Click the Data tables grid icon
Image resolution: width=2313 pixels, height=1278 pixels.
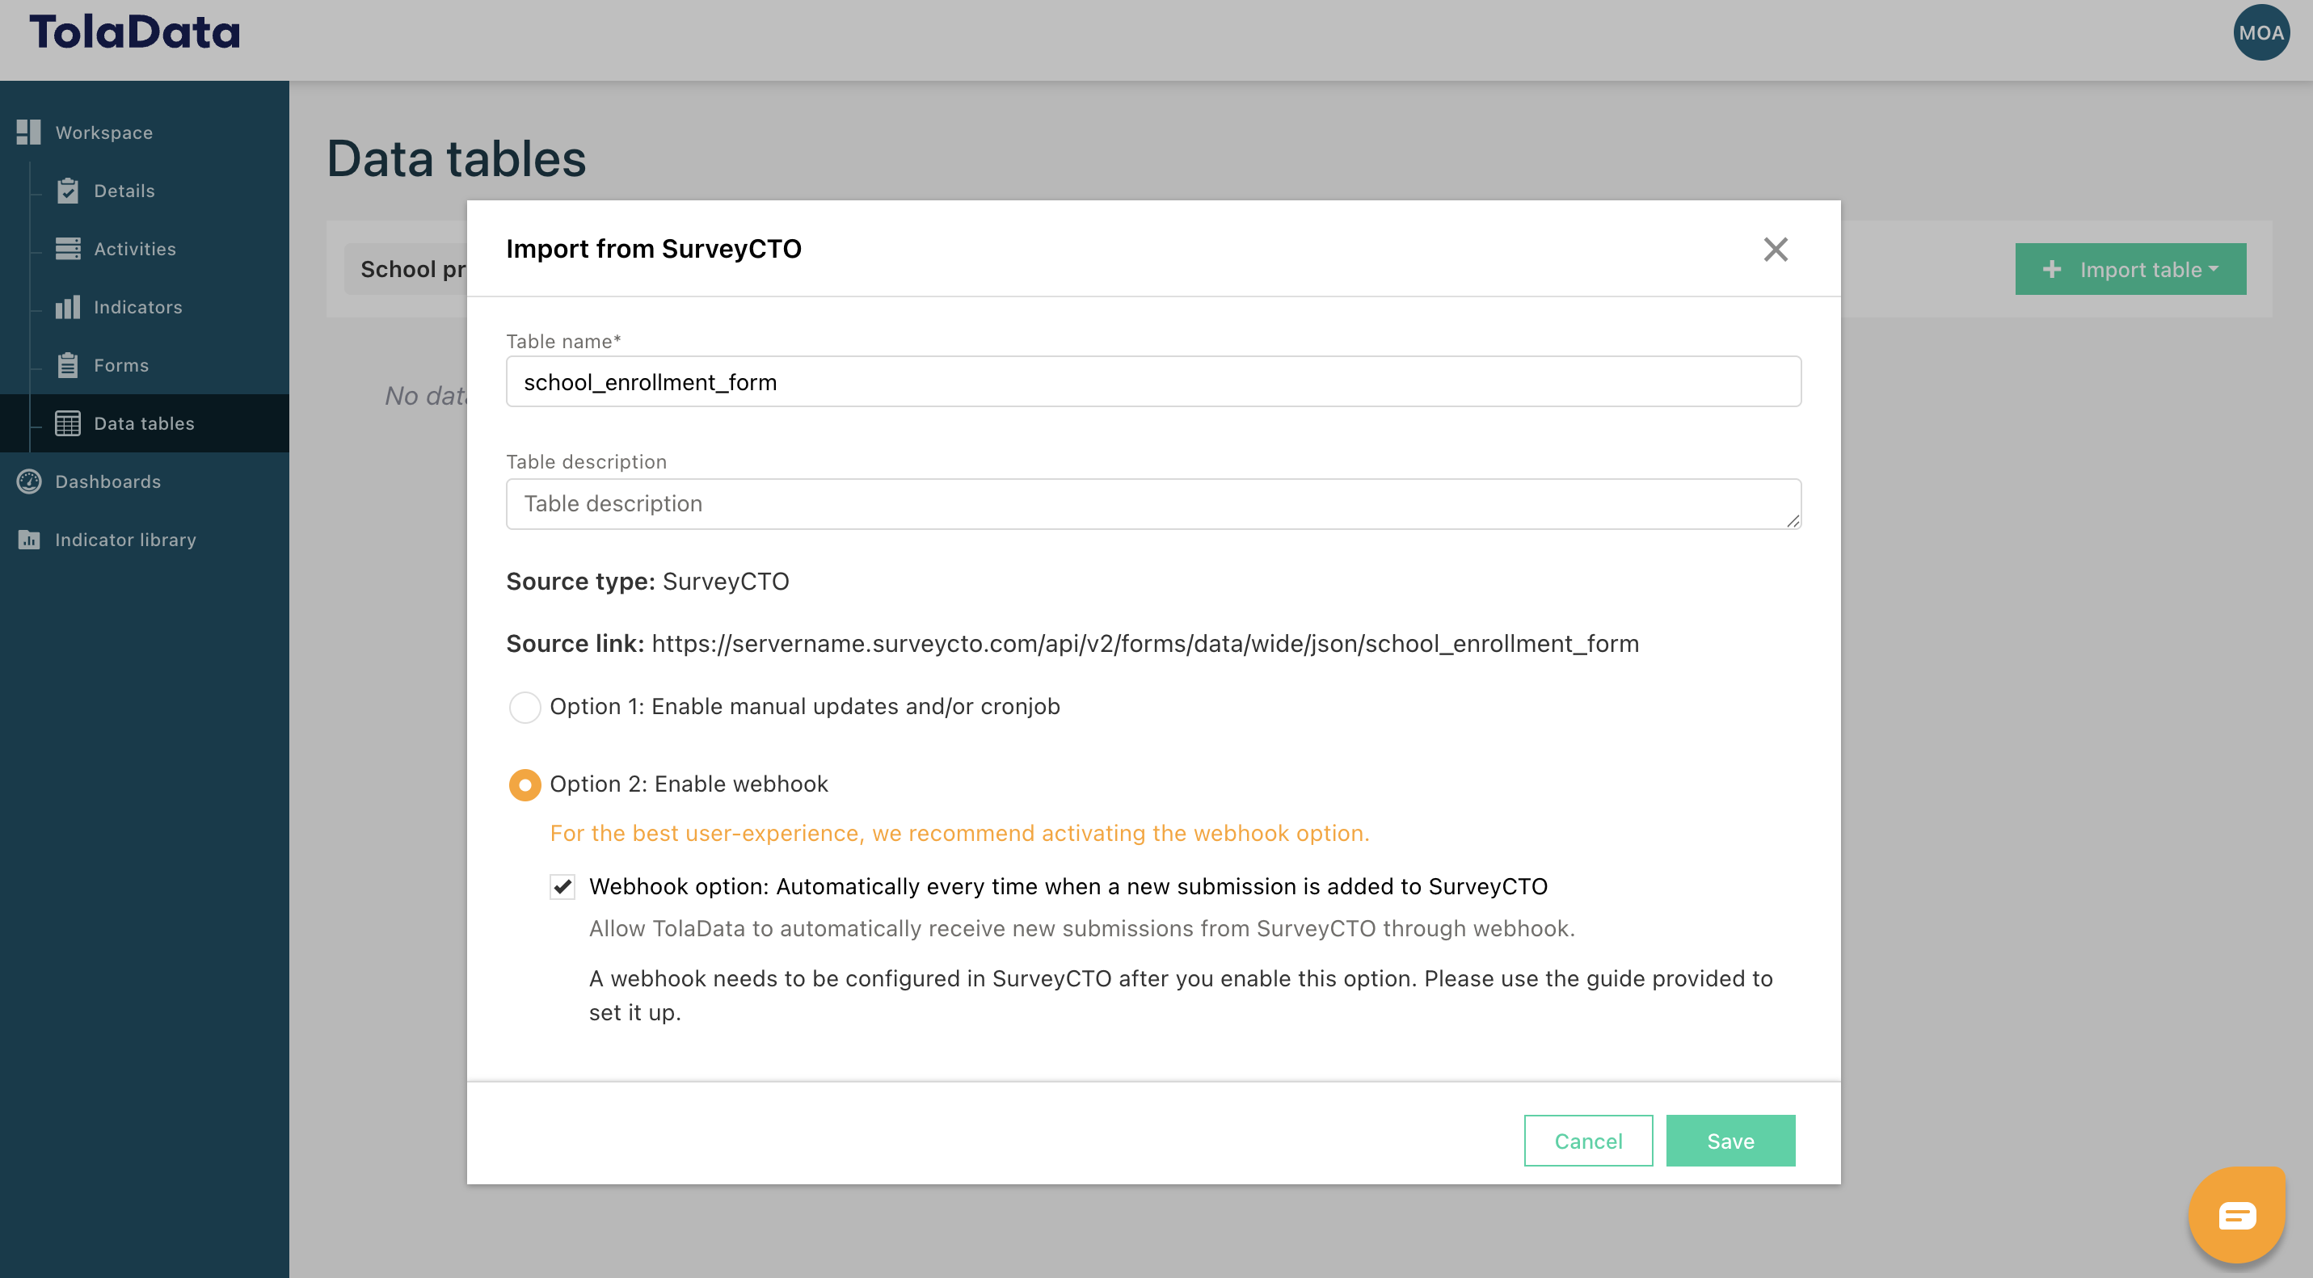[67, 422]
